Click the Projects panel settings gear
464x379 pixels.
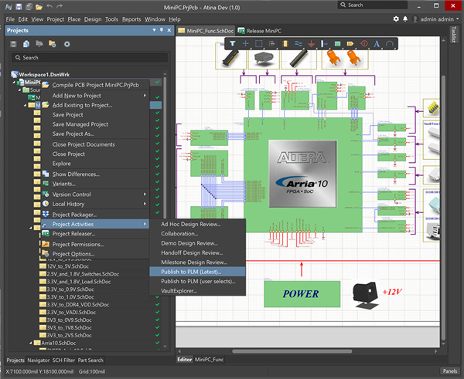tap(67, 44)
